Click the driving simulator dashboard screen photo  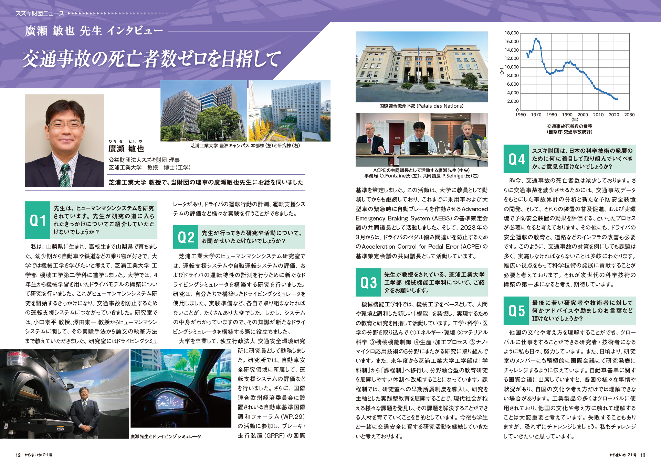coord(181,388)
